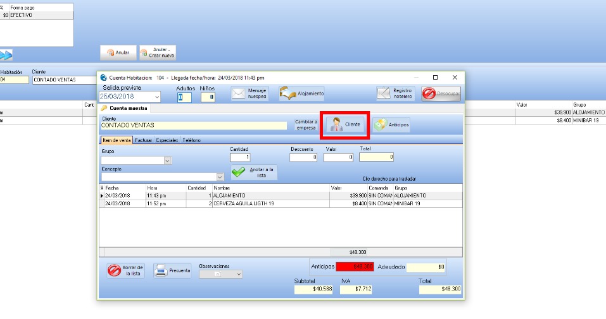Click the Precuenta printer button
Viewport: 606px width, 319px height.
click(172, 270)
